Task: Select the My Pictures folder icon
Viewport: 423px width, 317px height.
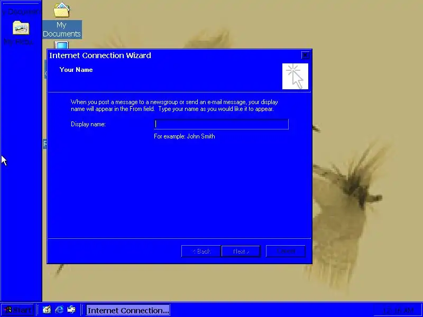Action: click(21, 33)
